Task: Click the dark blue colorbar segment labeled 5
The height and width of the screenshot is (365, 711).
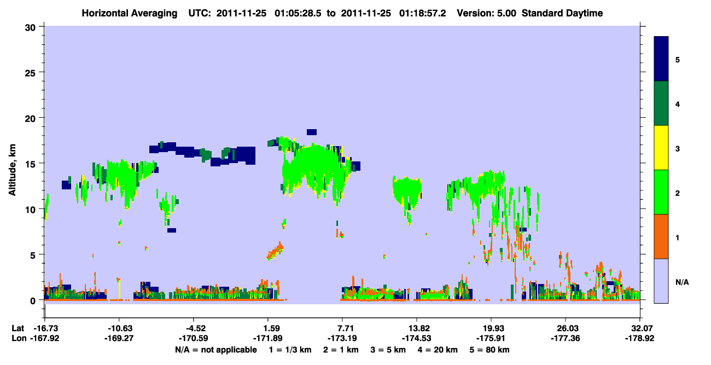Action: [662, 59]
